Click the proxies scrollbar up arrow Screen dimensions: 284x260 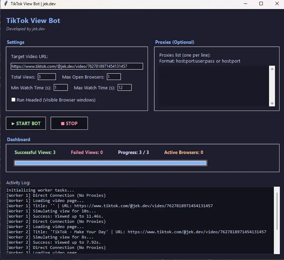click(x=272, y=69)
